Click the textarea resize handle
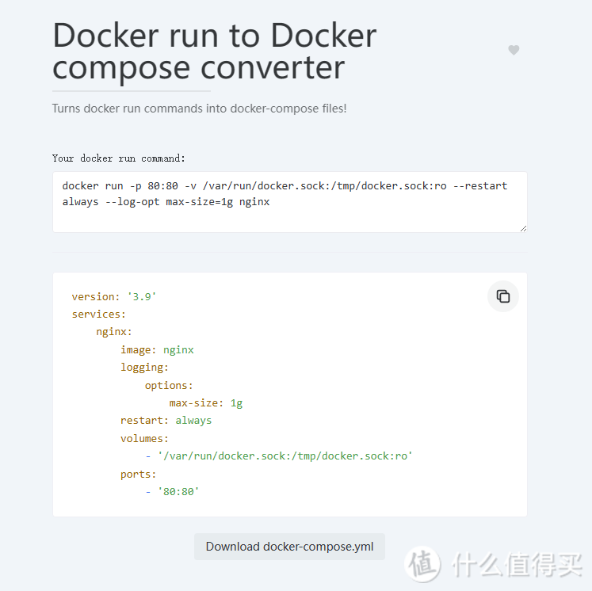The image size is (592, 591). point(523,228)
